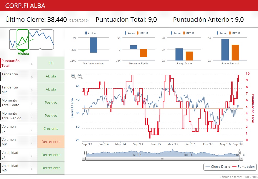Viewport: 258px width, 179px height.
Task: Select the Volumen LP Creciente value
Action: 51,128
